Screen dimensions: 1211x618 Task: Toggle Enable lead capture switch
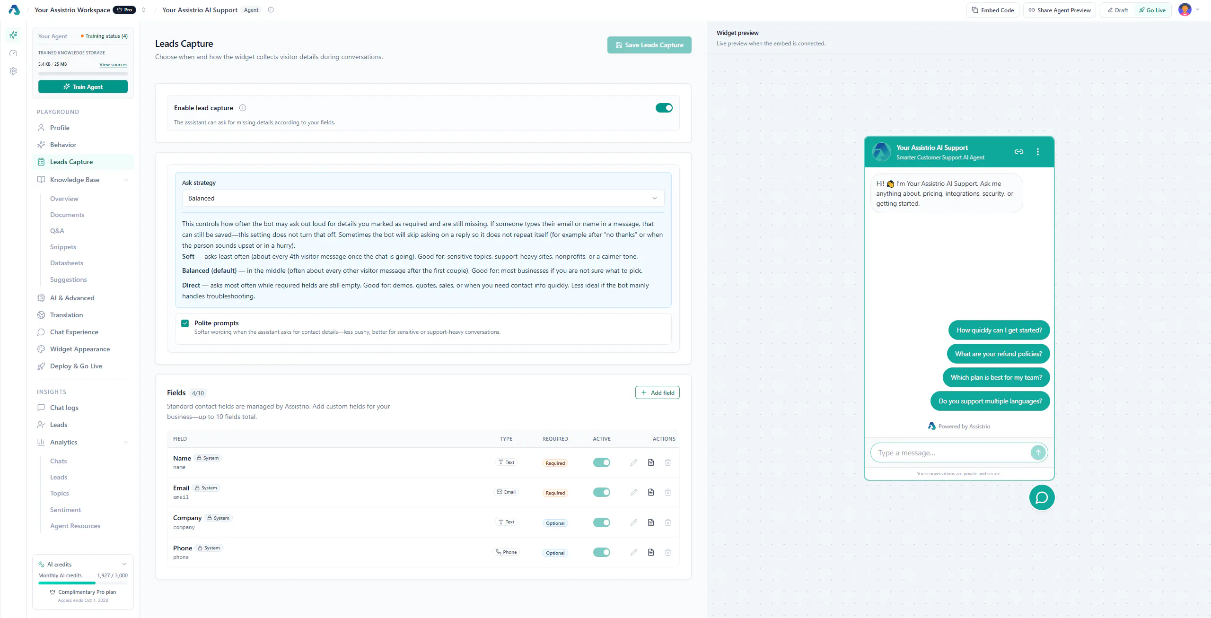pos(664,108)
